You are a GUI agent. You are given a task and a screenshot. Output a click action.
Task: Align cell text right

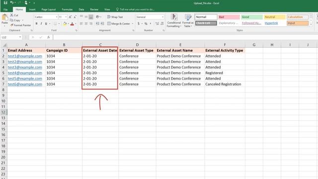(91, 24)
